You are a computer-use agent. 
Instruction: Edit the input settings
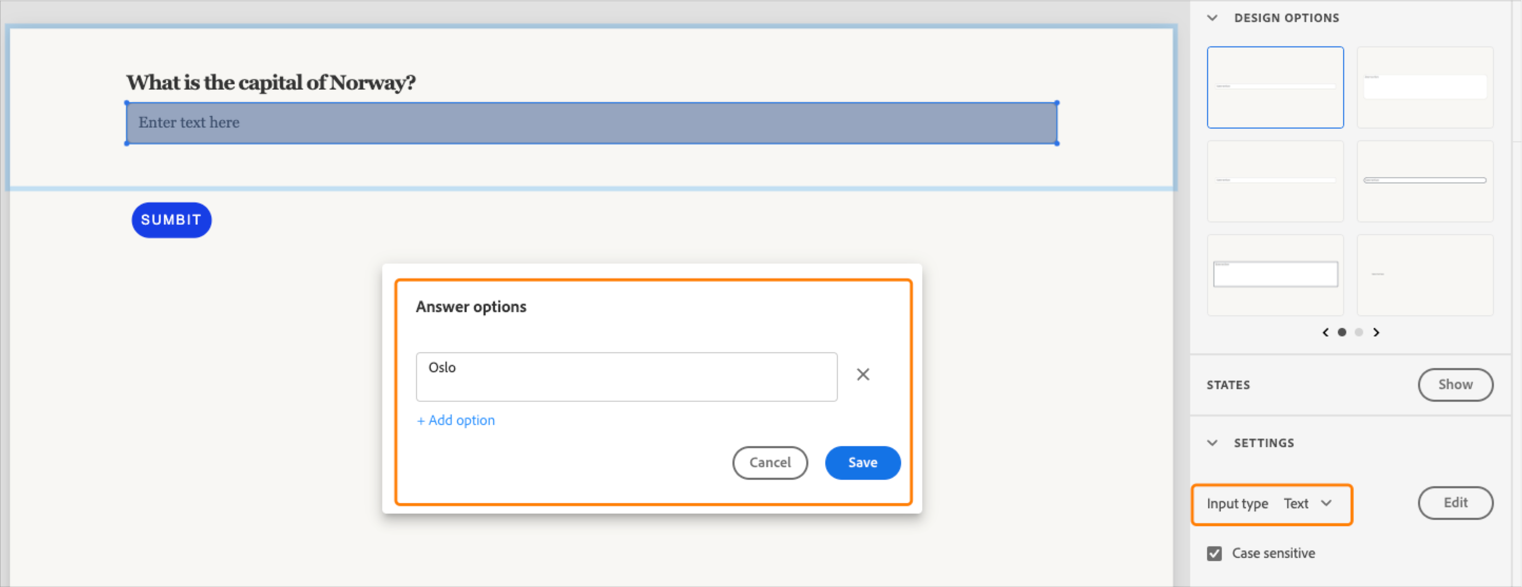pos(1455,503)
